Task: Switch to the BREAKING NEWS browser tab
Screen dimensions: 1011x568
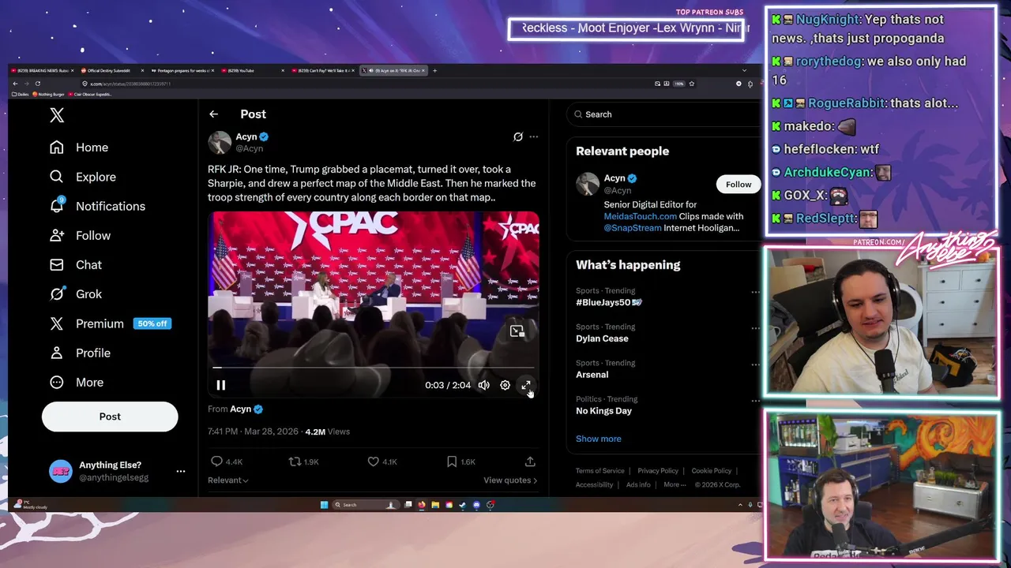Action: pos(43,70)
